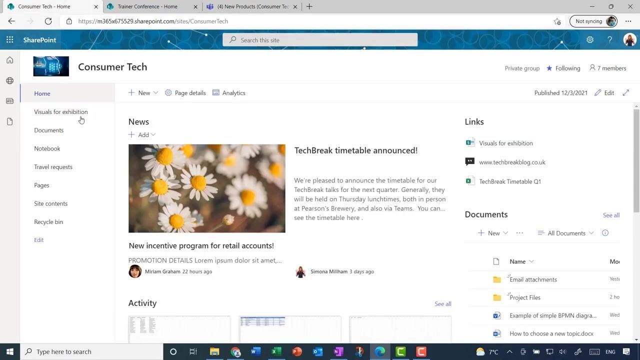
Task: Refresh the page with the reload icon
Action: pyautogui.click(x=48, y=21)
